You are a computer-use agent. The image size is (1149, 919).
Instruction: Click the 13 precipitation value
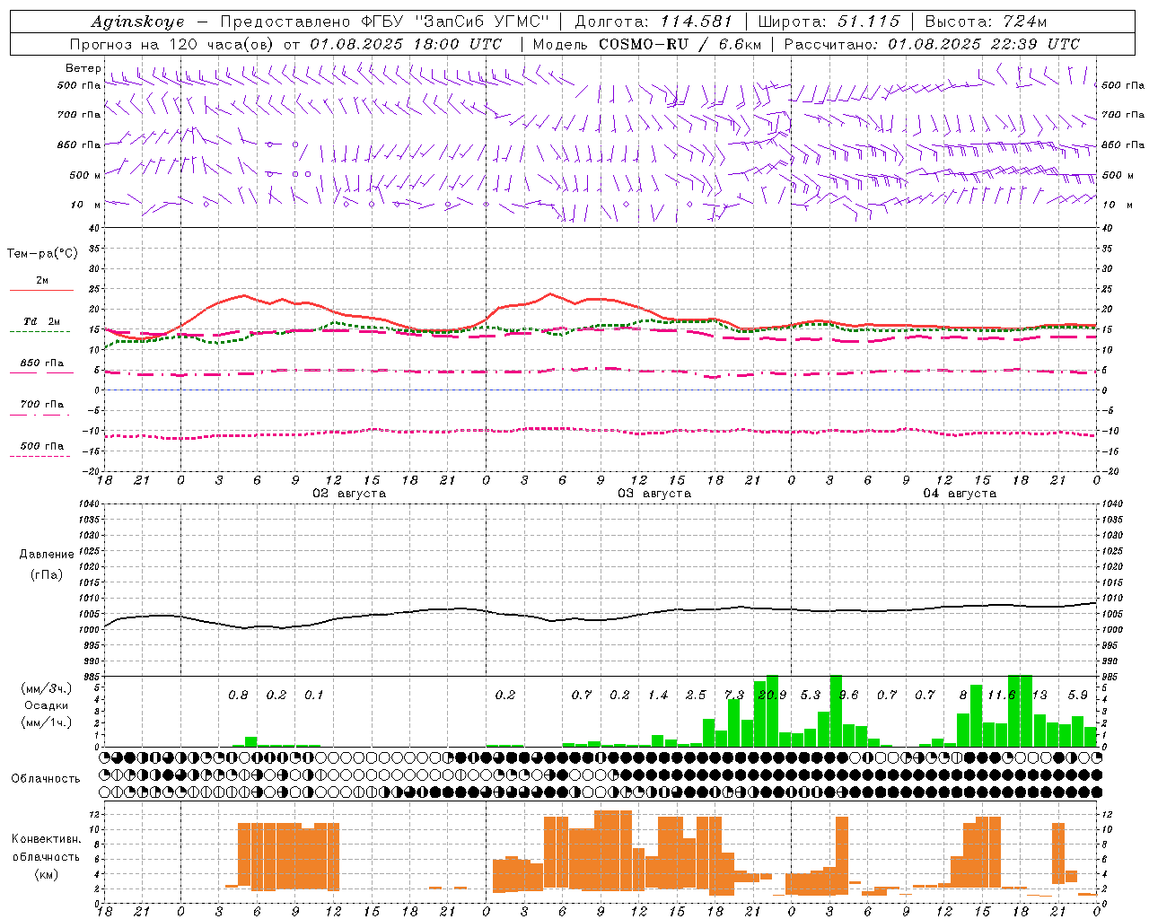click(x=1039, y=696)
